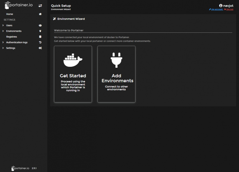This screenshot has width=239, height=172.
Task: Expand the Authentication logs chevron
Action: [3, 42]
